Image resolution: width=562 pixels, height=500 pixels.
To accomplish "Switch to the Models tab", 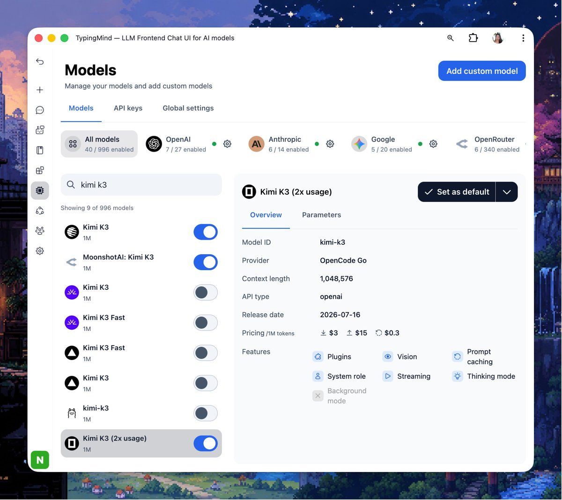I will (x=81, y=108).
